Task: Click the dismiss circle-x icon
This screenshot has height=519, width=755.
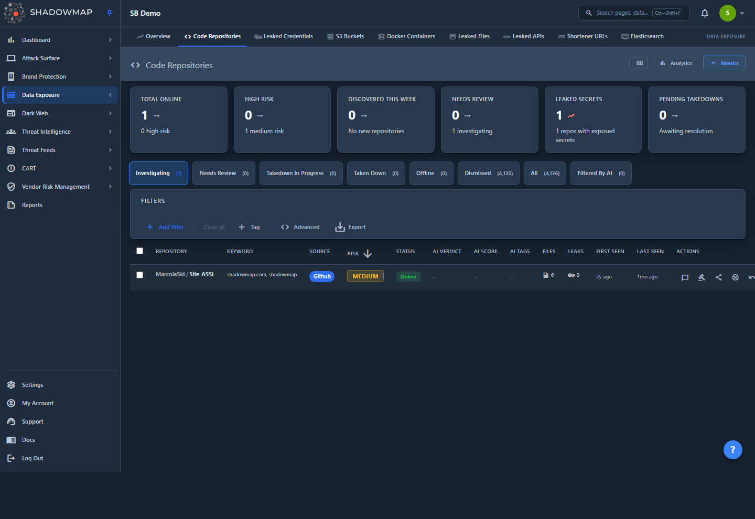Action: pos(735,277)
